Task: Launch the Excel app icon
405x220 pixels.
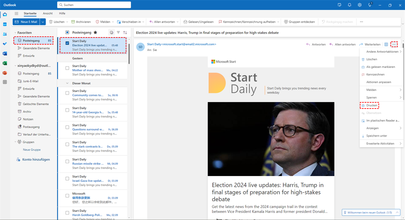Action: point(5,63)
